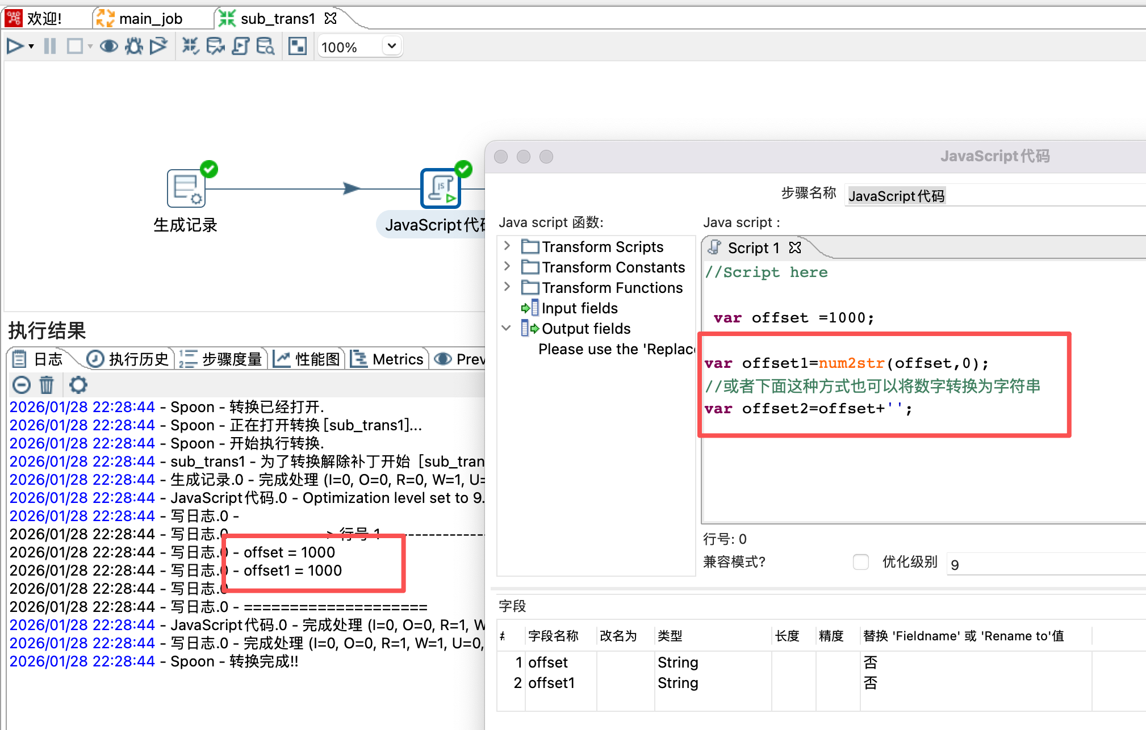Collapse the Output fields tree node
Image resolution: width=1146 pixels, height=730 pixels.
(x=507, y=328)
